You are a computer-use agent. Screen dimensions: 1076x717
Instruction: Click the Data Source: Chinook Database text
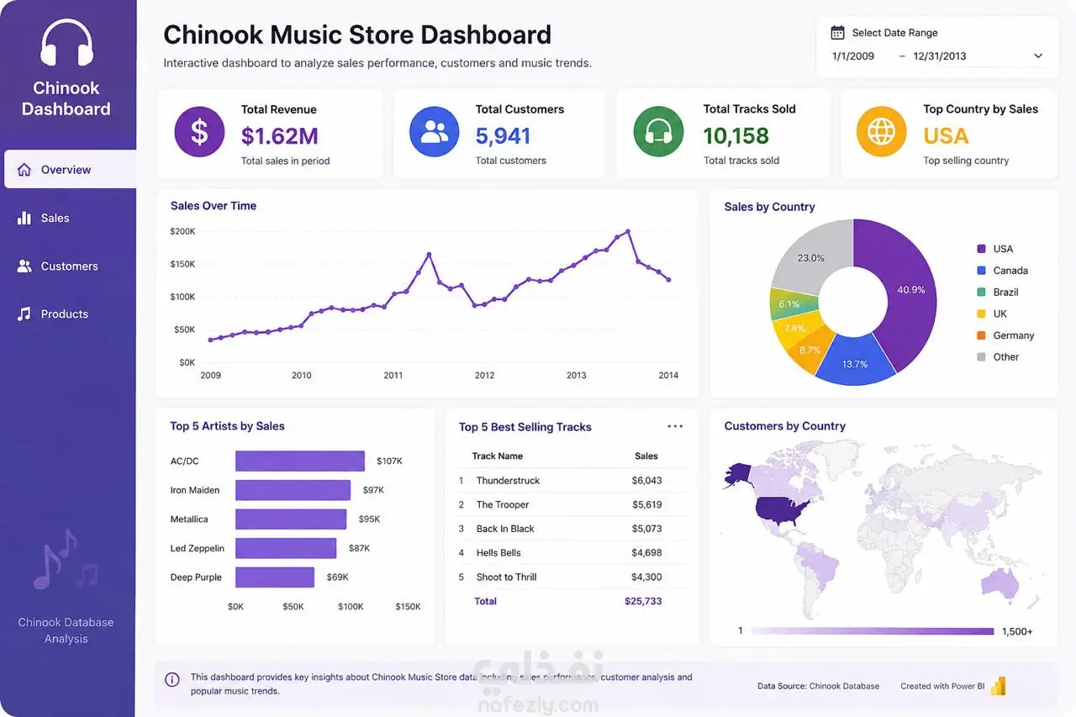coord(818,686)
